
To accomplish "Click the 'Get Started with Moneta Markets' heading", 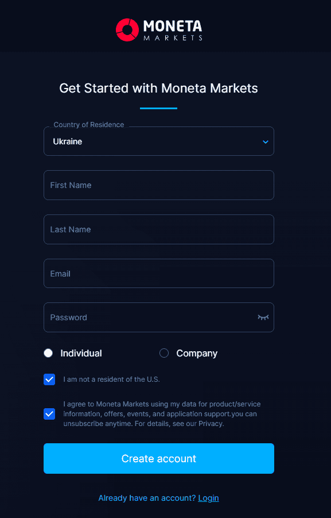I will coord(158,88).
